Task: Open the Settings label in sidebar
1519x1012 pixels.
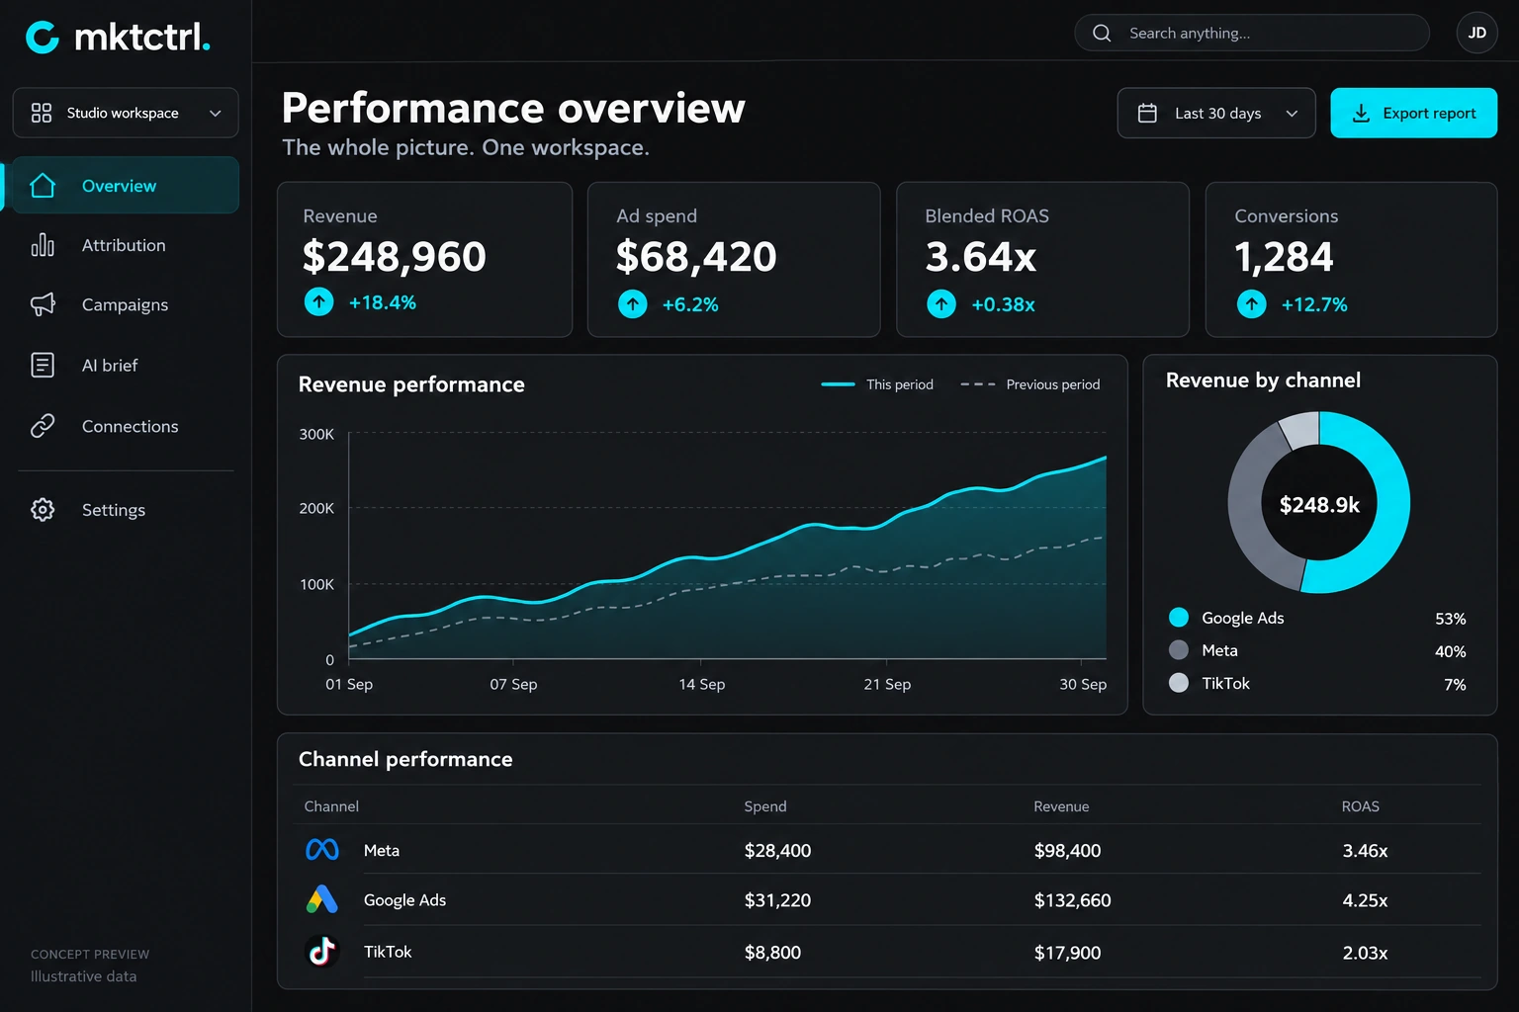Action: [x=114, y=510]
